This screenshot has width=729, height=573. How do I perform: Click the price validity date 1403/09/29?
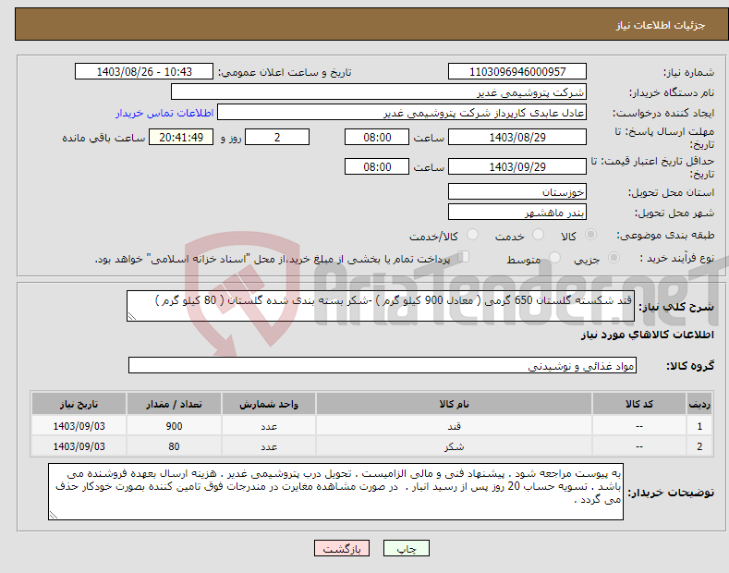tap(517, 166)
